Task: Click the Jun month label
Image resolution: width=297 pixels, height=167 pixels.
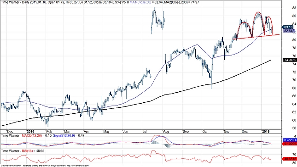Action: pos(125,131)
